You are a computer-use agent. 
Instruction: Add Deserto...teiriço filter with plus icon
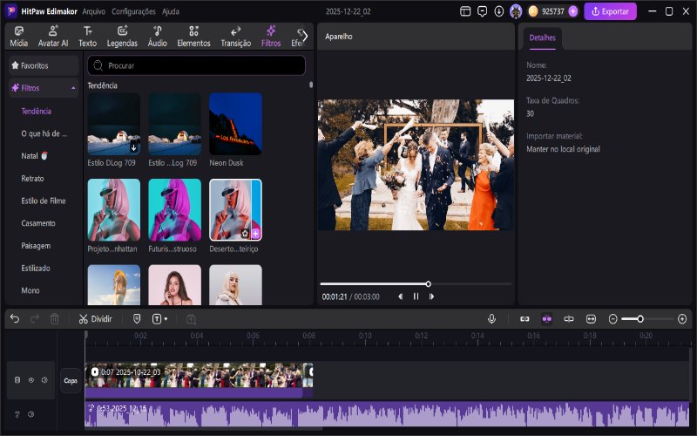pos(255,234)
